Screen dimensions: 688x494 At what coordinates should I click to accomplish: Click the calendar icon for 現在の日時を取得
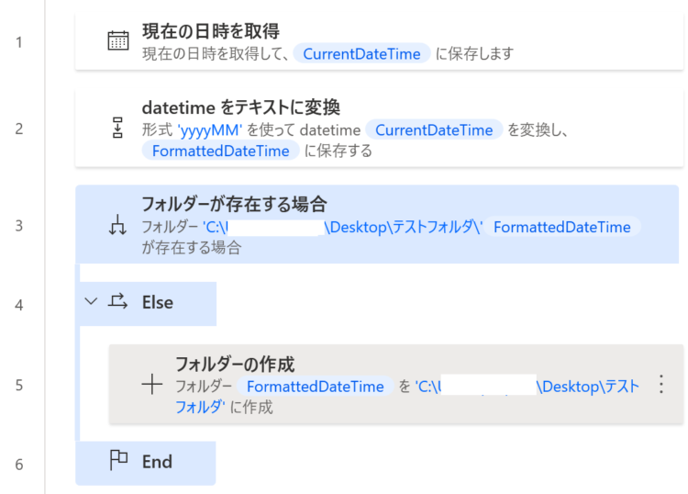(118, 40)
